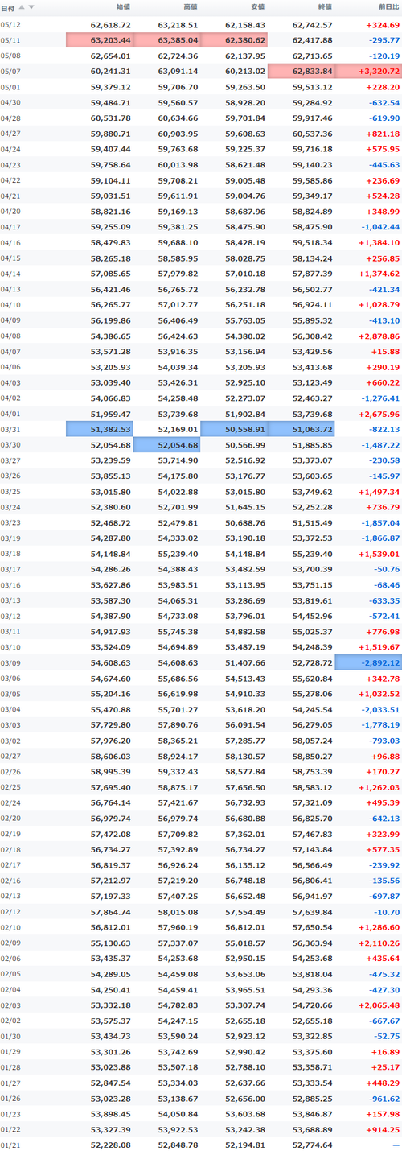
Task: Select the date cell 04/02
Action: tap(9, 398)
